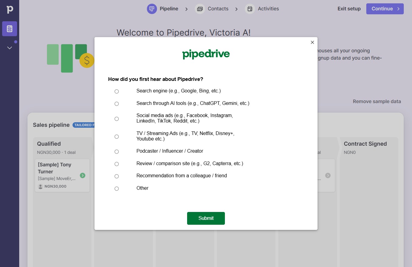412x267 pixels.
Task: Click the Contacts step icon
Action: 200,9
